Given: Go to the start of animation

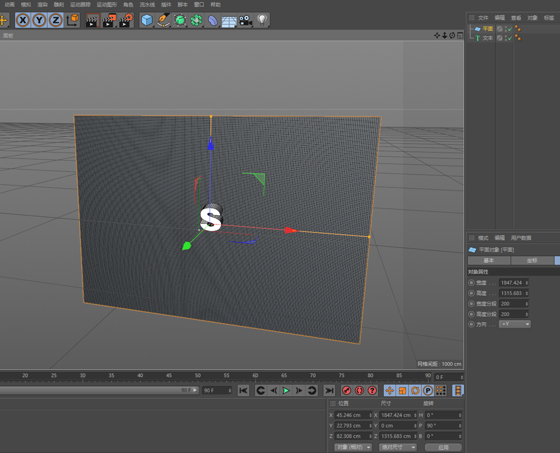Looking at the screenshot, I should (243, 391).
